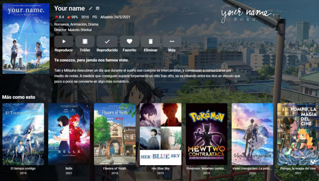
Task: Open the Tráiler film icon button
Action: pos(85,41)
